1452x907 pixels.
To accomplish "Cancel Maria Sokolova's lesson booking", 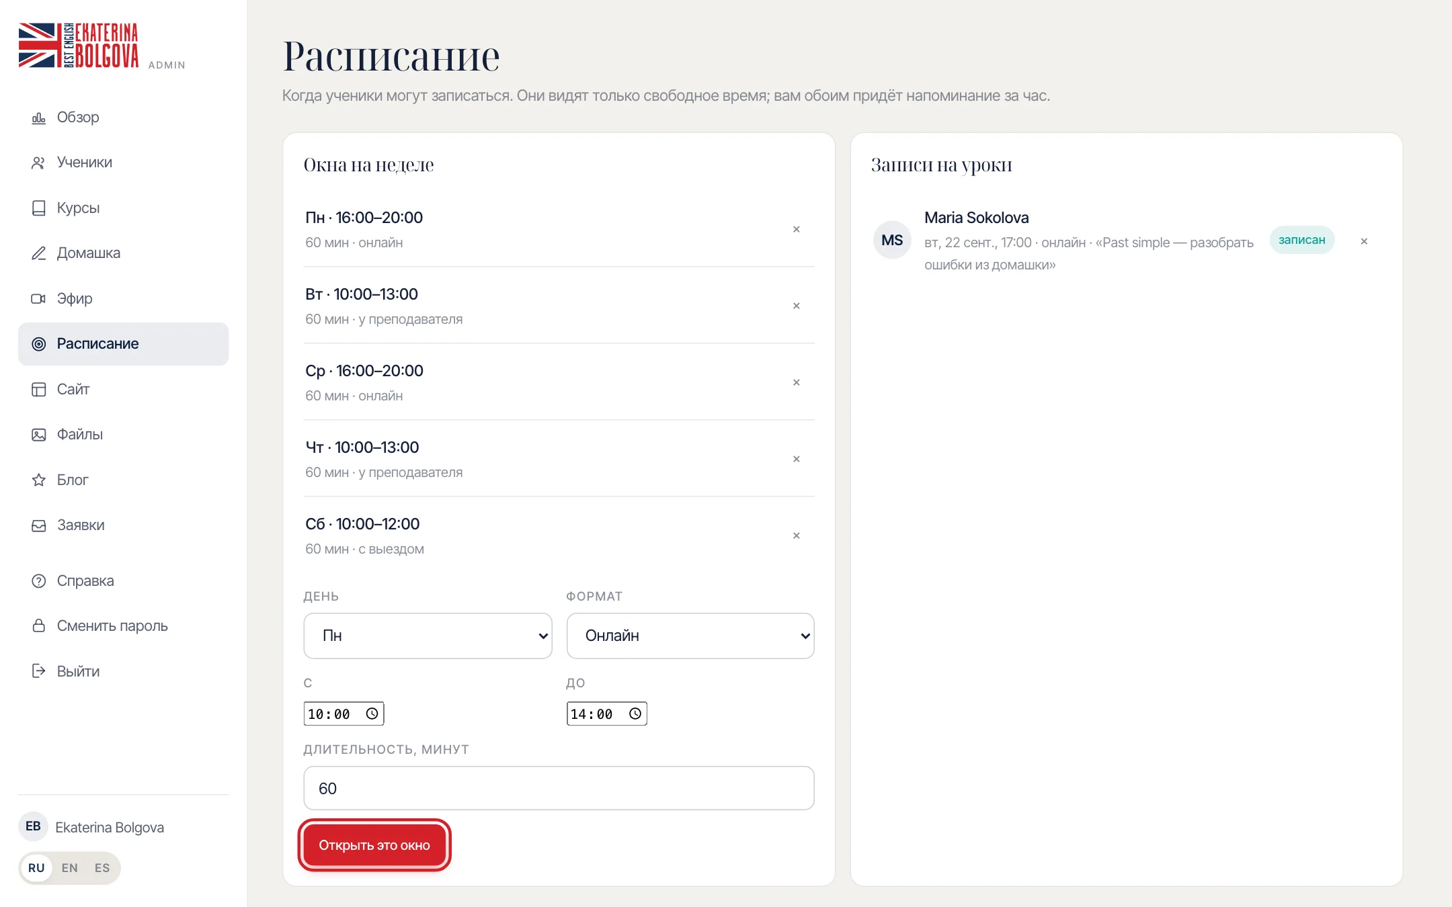I will pos(1364,241).
